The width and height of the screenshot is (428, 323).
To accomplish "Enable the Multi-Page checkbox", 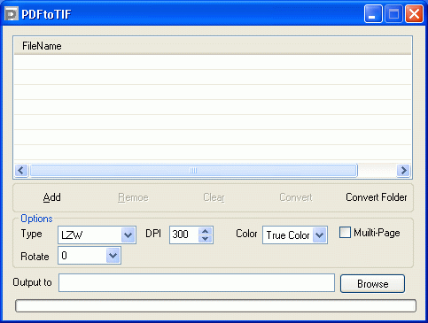I will tap(345, 233).
